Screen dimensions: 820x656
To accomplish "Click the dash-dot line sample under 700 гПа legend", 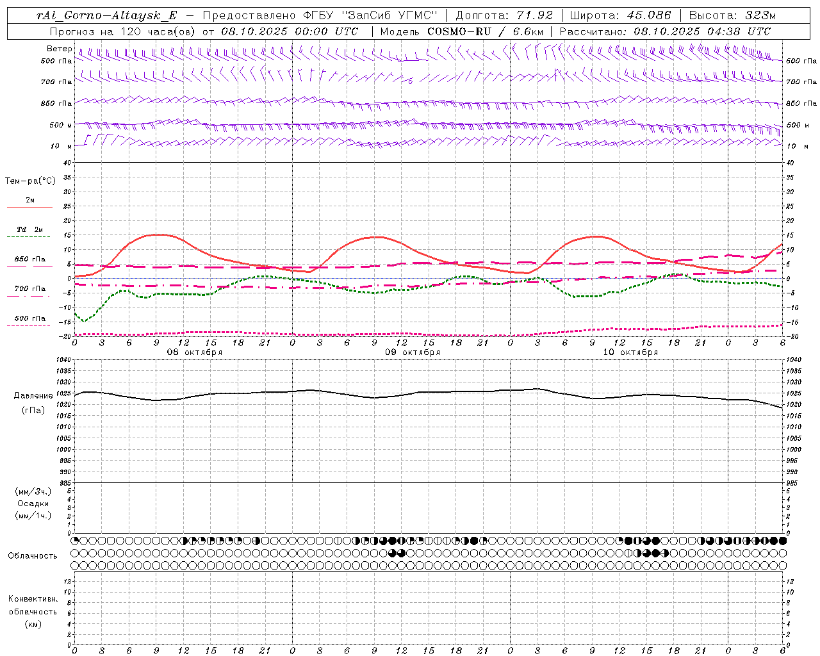I will 29,296.
